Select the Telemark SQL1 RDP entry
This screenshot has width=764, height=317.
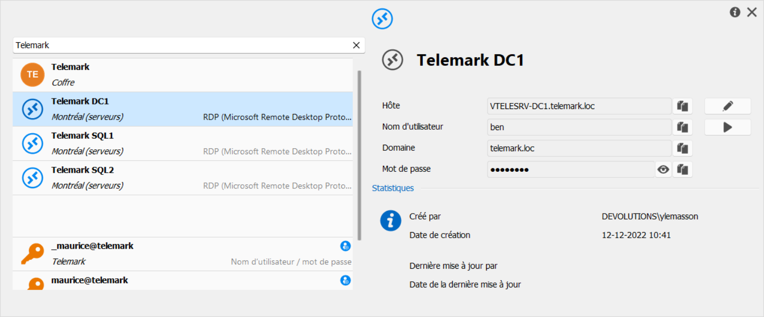[x=182, y=143]
